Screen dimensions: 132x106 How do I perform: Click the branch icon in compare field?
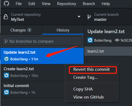[x=6, y=41]
